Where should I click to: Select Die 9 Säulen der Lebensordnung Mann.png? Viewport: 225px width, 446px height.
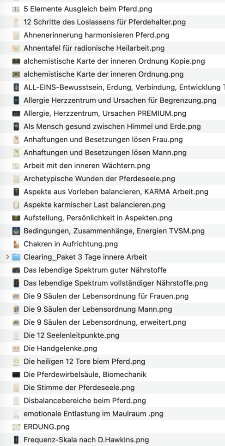[x=113, y=309]
